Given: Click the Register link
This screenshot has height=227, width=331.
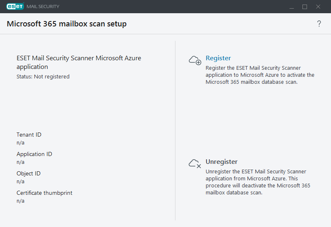Looking at the screenshot, I should tap(218, 58).
